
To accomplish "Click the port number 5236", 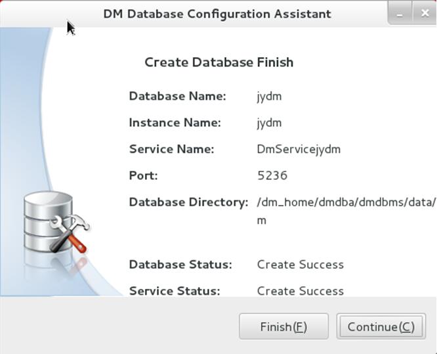I will click(x=272, y=175).
